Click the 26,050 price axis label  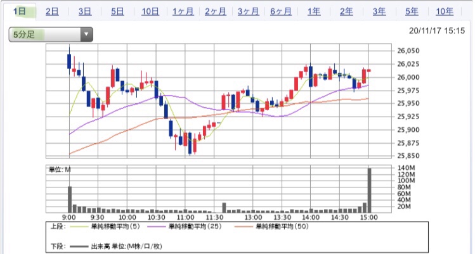pyautogui.click(x=408, y=51)
